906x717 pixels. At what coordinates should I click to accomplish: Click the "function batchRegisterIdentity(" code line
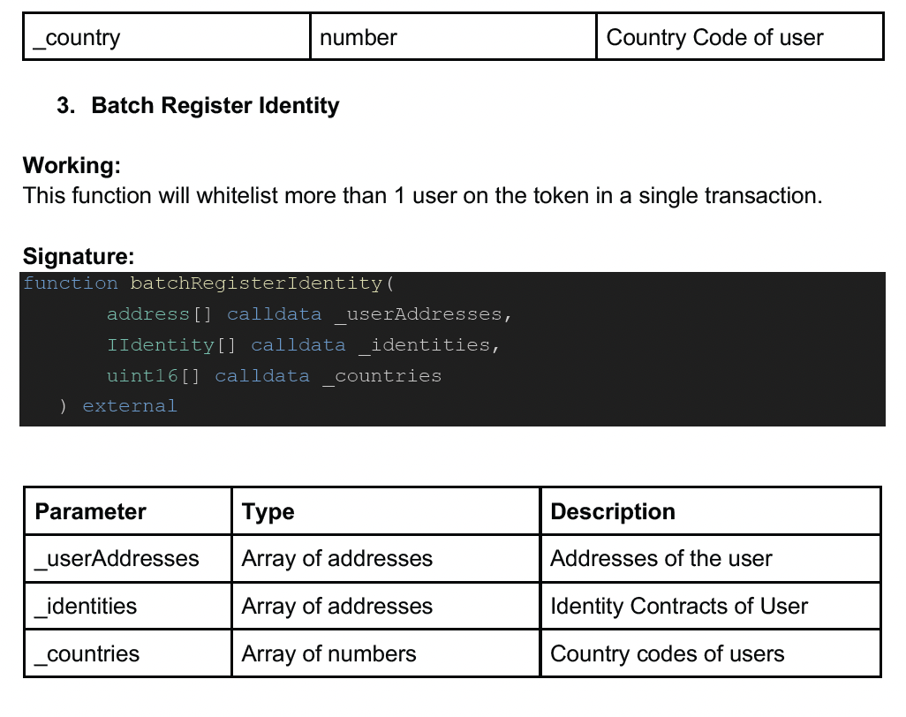(202, 283)
